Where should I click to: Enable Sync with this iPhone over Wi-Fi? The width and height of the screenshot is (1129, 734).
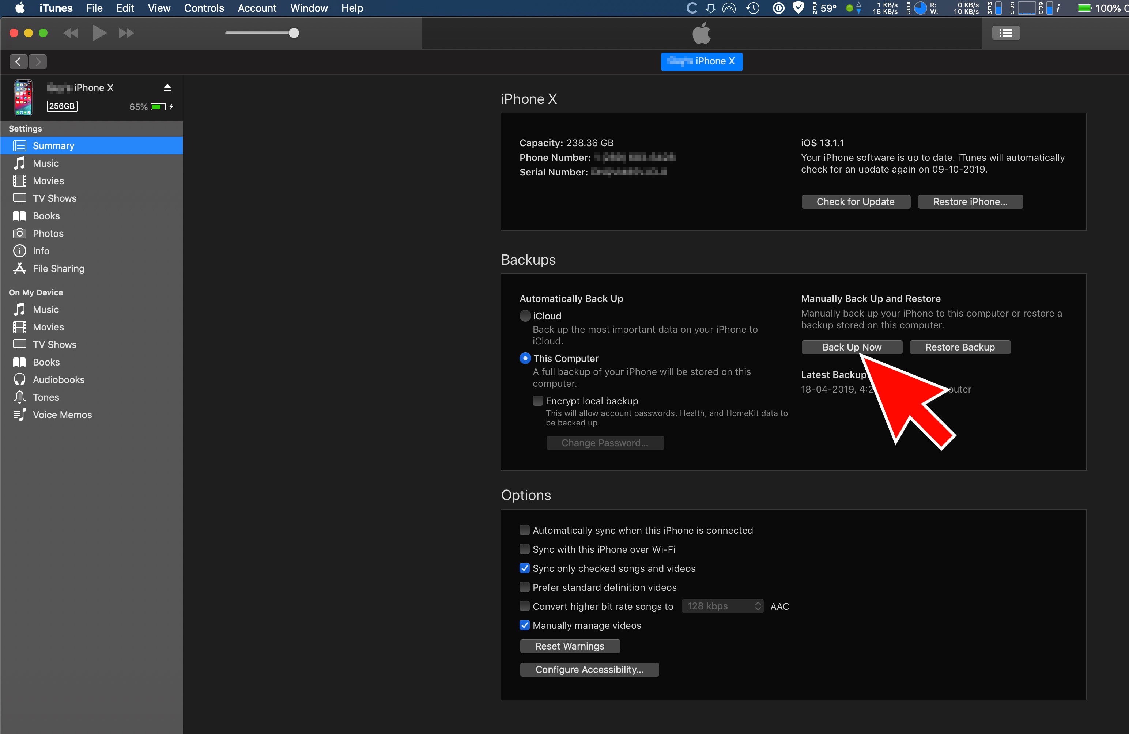tap(524, 549)
